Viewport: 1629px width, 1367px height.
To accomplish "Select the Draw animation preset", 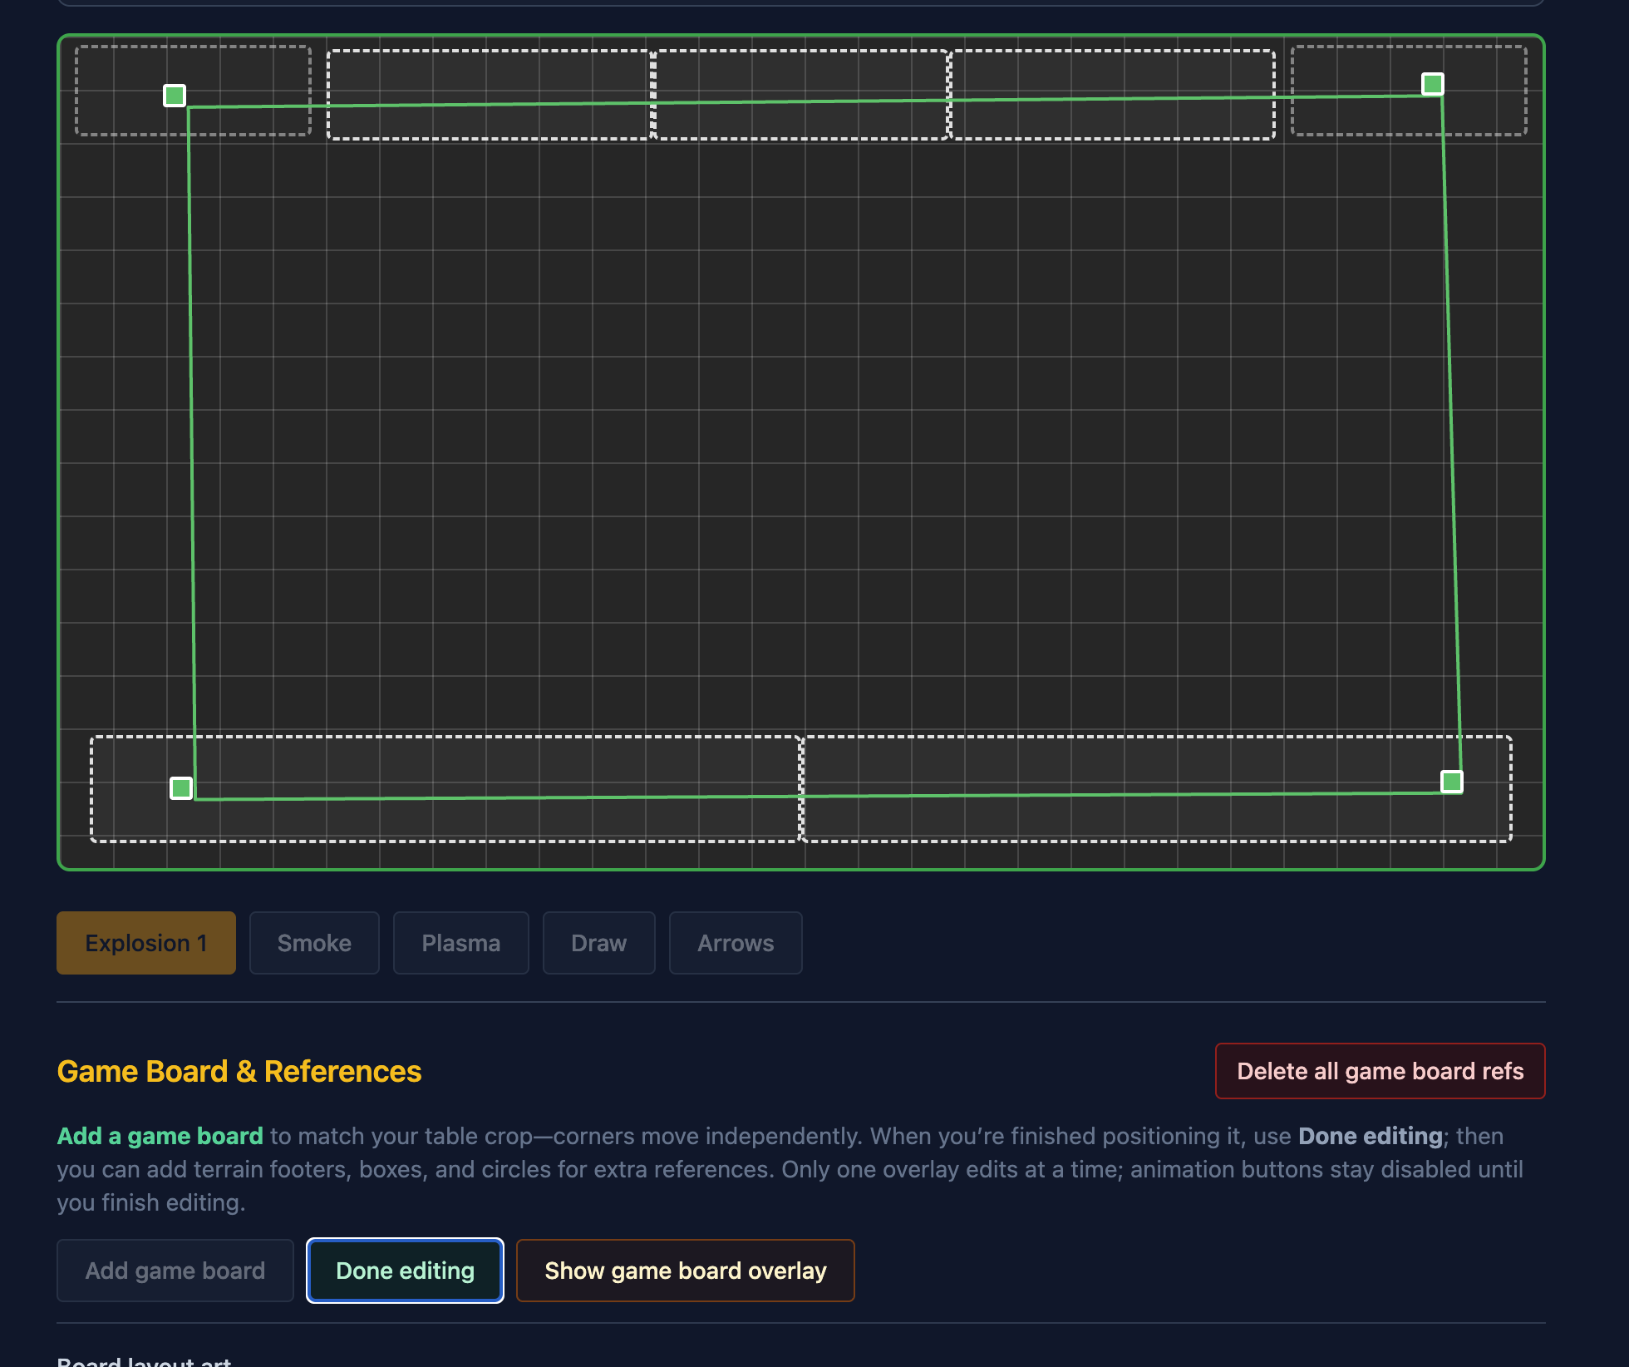I will tap(598, 942).
